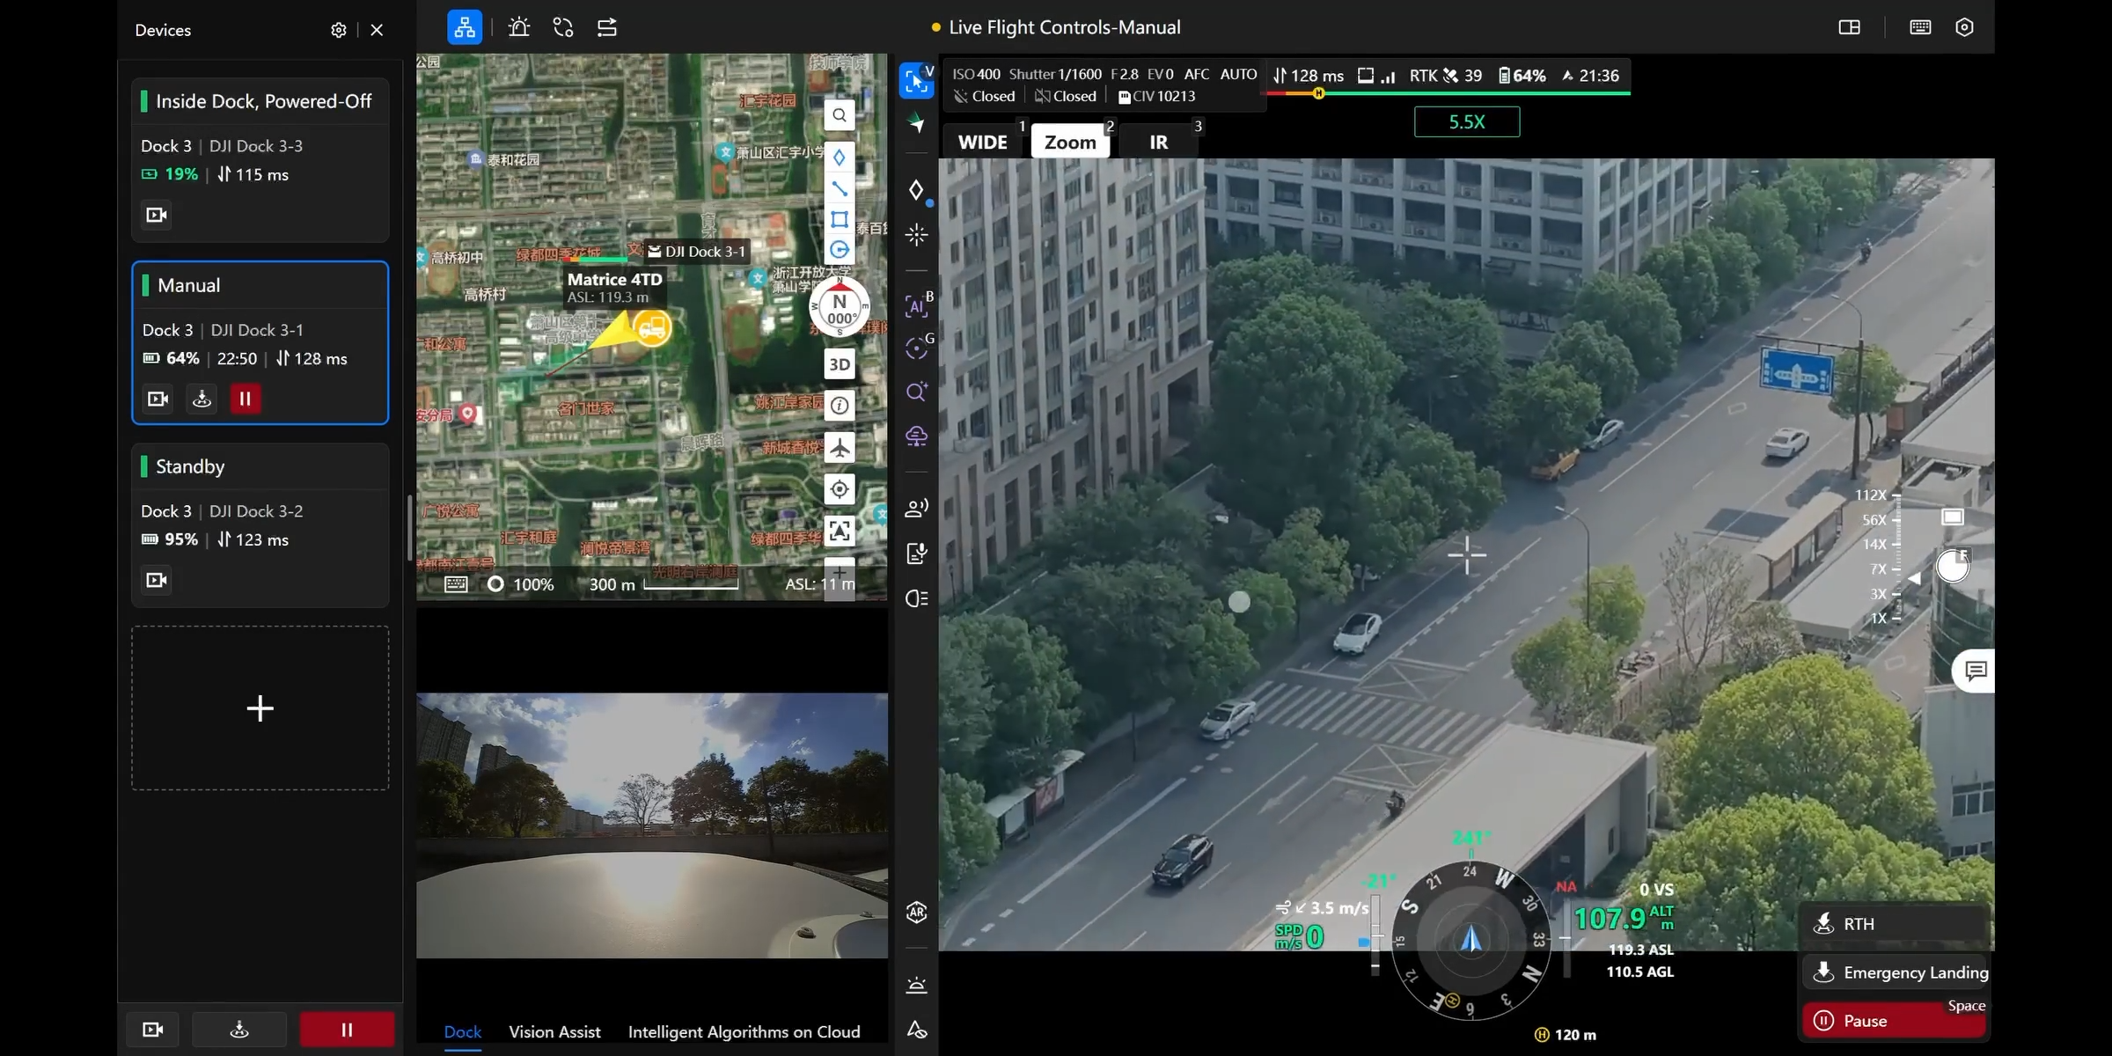Open the keyboard shortcuts icon at top right
2112x1056 pixels.
[x=1920, y=27]
